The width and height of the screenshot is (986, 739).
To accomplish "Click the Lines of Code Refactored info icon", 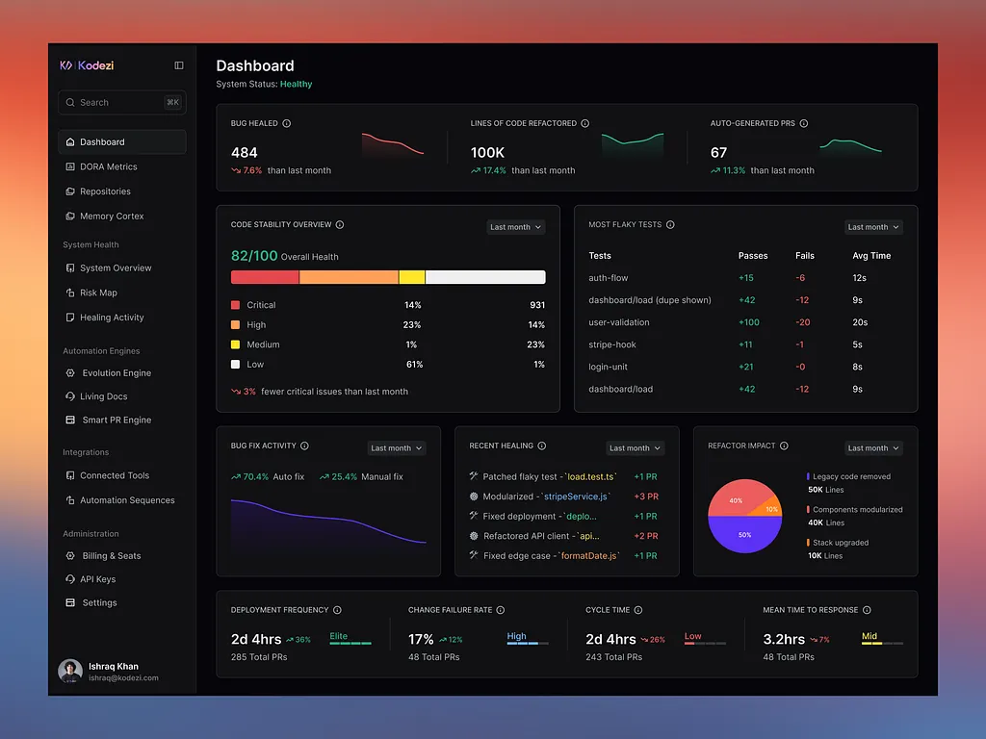I will 584,123.
